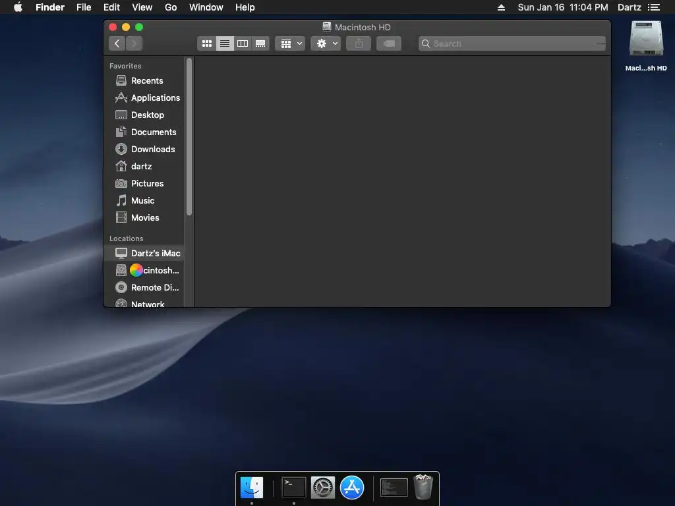Open Music in the sidebar

145,200
